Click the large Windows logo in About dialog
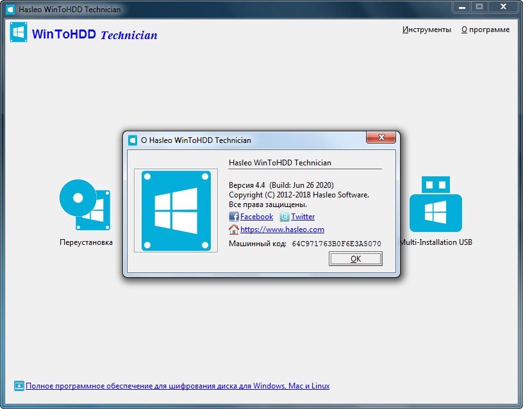 176,211
